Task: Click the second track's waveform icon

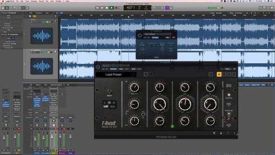Action: (x=42, y=66)
